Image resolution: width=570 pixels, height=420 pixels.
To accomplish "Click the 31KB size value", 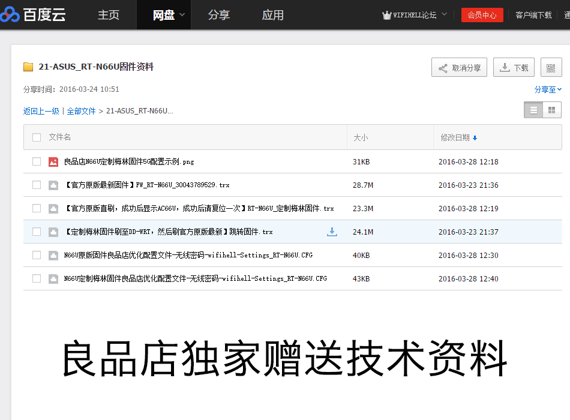I will coord(361,162).
